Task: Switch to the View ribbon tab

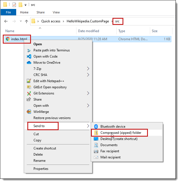Action: pyautogui.click(x=56, y=12)
